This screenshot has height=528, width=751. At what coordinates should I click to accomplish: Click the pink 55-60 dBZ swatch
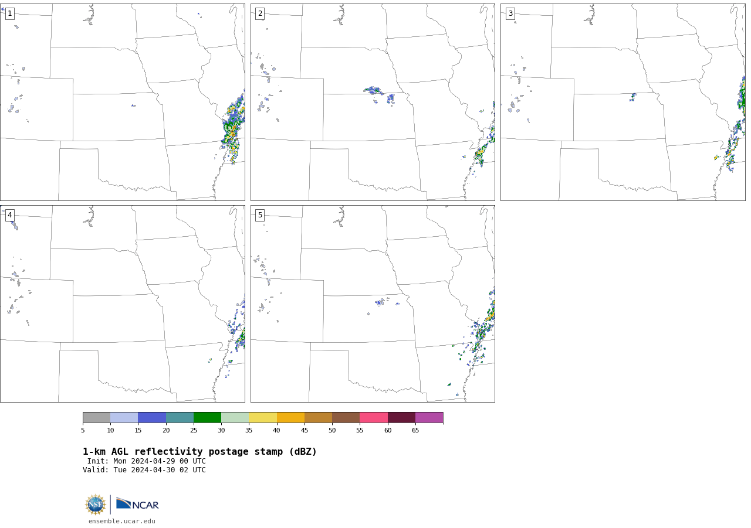[374, 417]
